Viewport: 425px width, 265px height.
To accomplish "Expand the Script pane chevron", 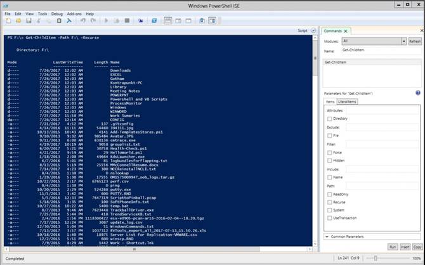I will 313,30.
